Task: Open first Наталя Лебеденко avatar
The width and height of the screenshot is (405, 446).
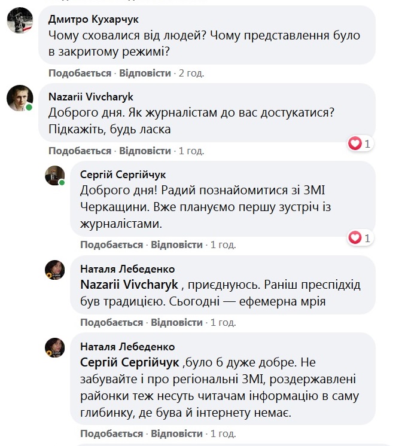Action: click(x=55, y=270)
